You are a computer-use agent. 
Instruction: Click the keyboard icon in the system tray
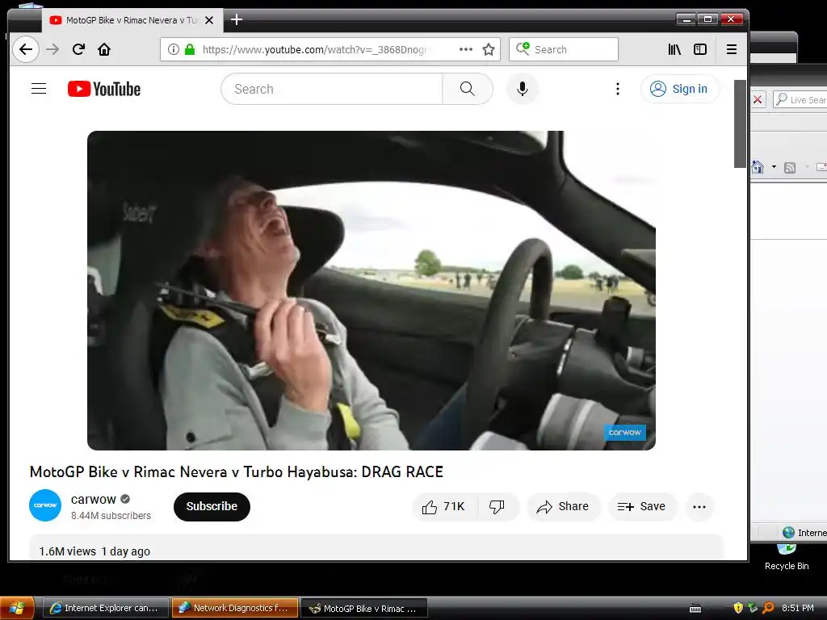[695, 609]
